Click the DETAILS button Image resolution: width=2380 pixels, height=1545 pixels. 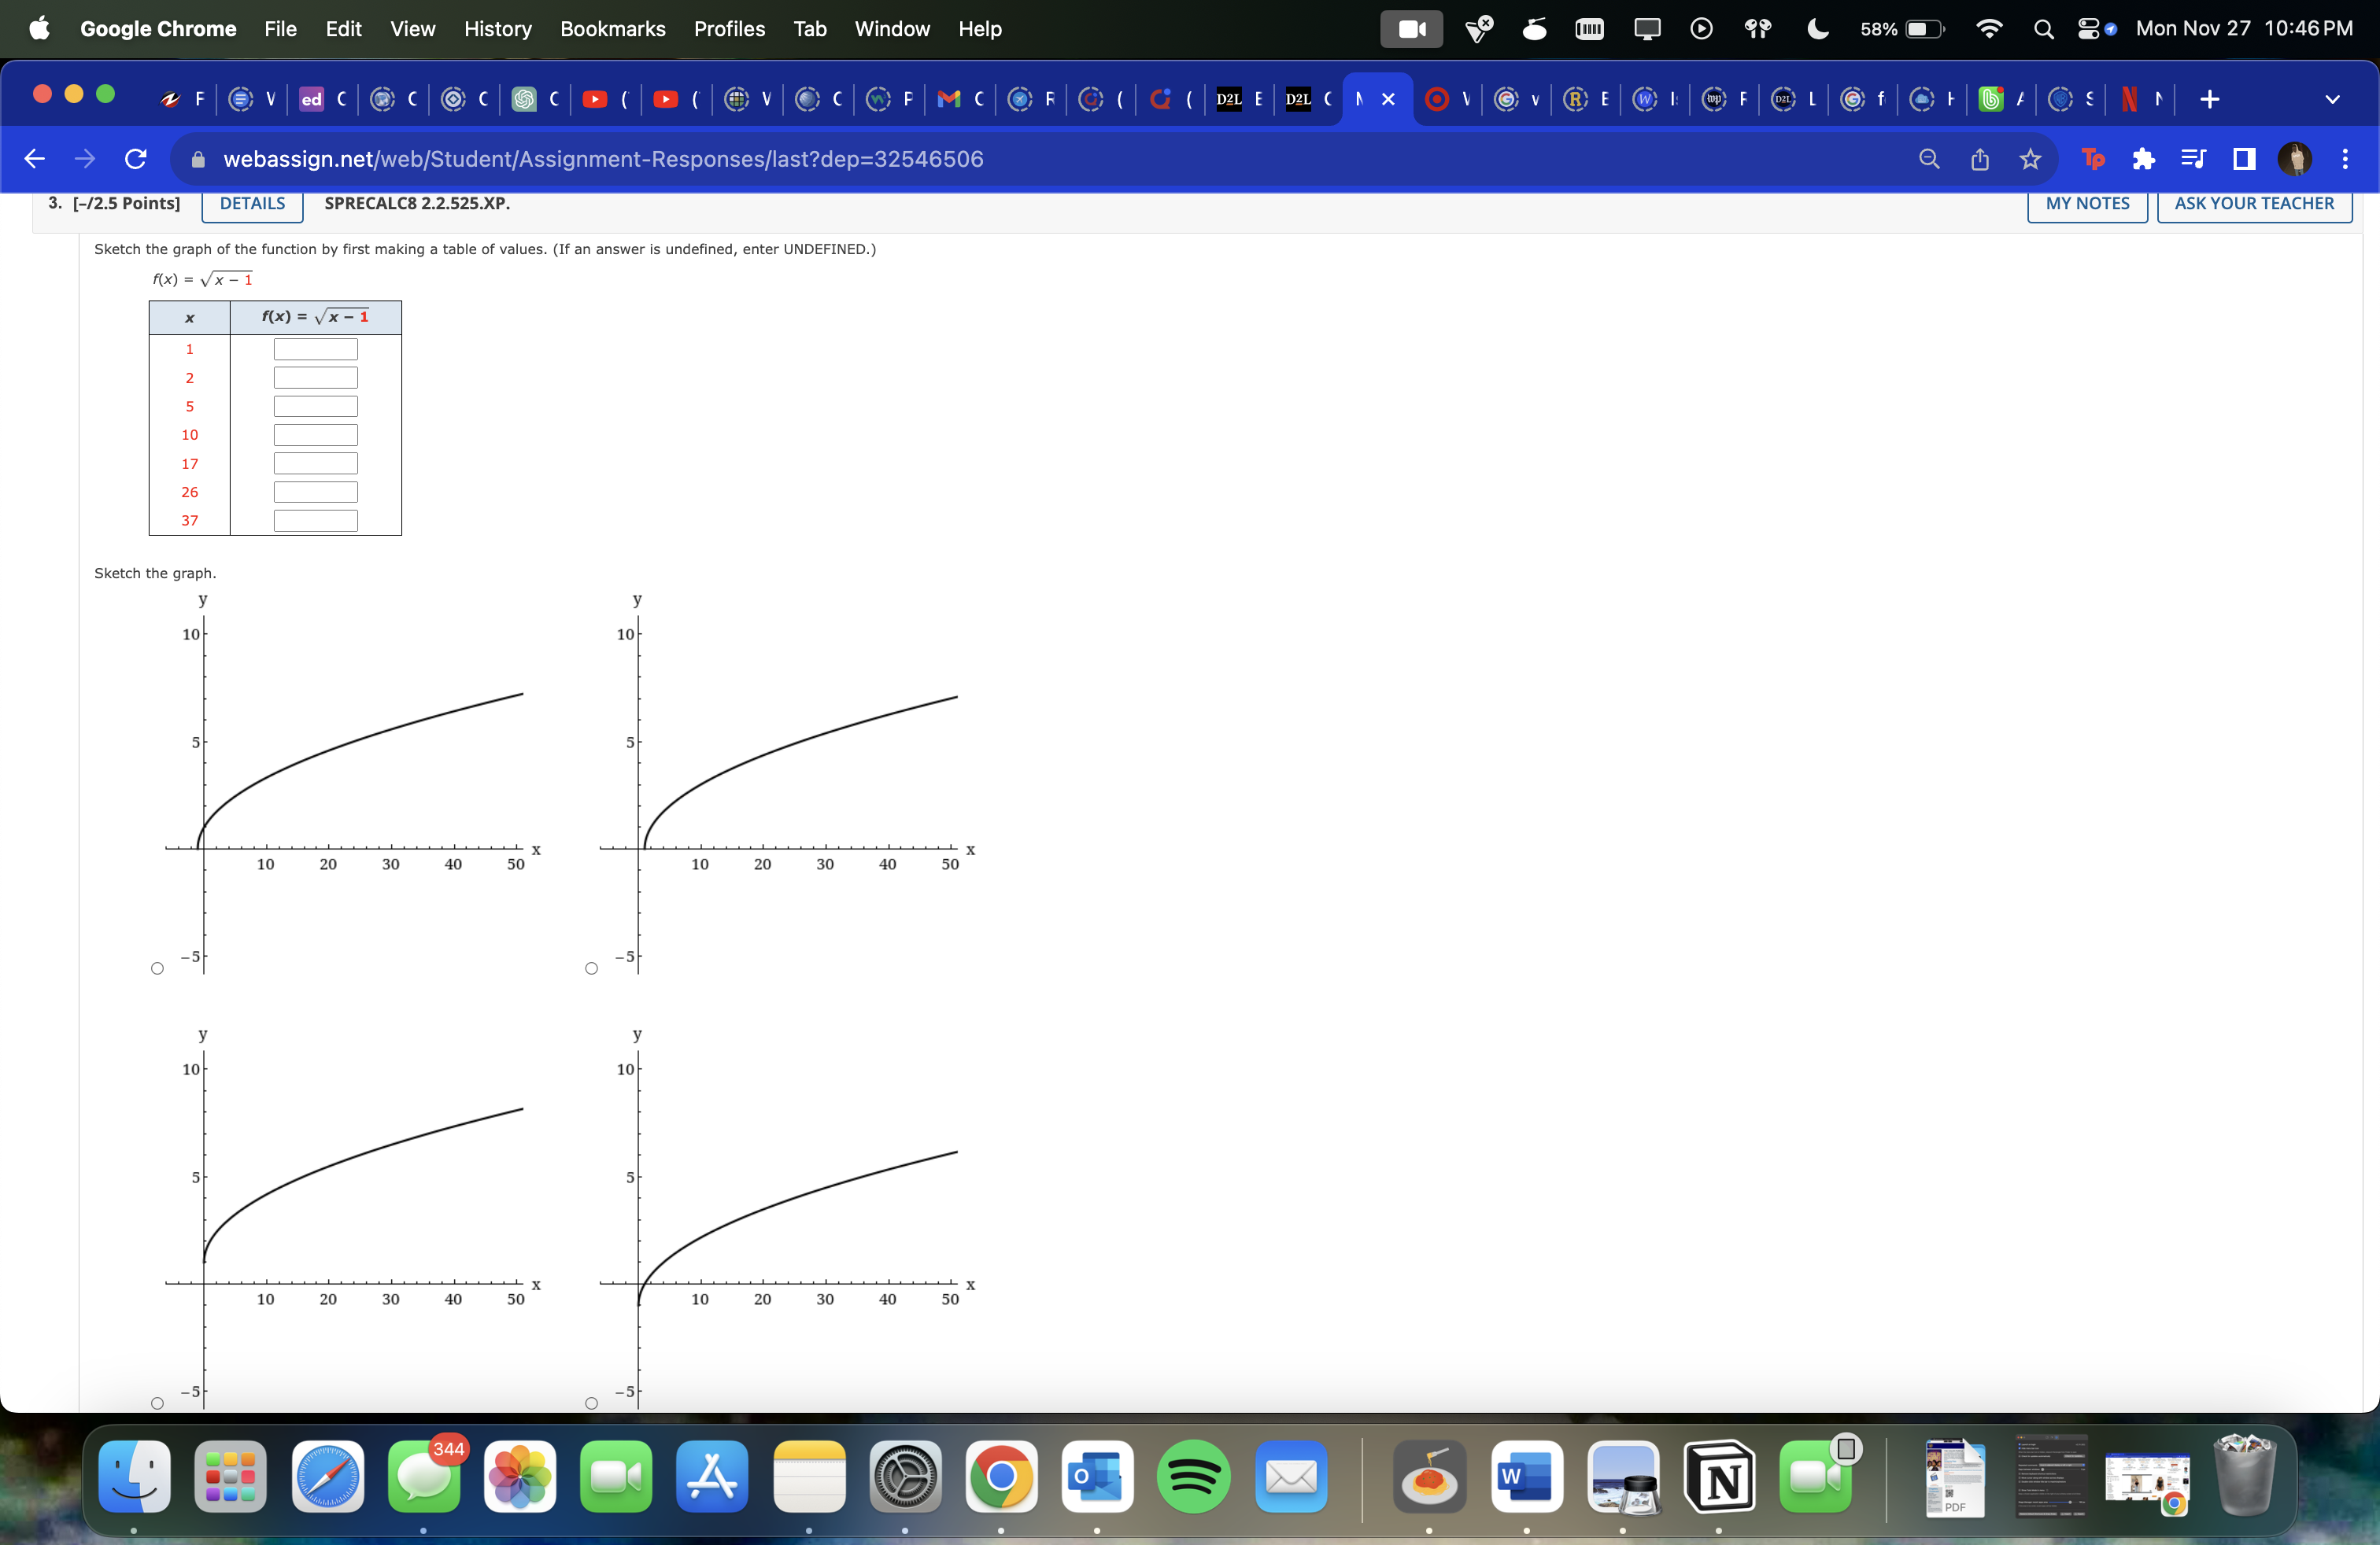pos(252,204)
